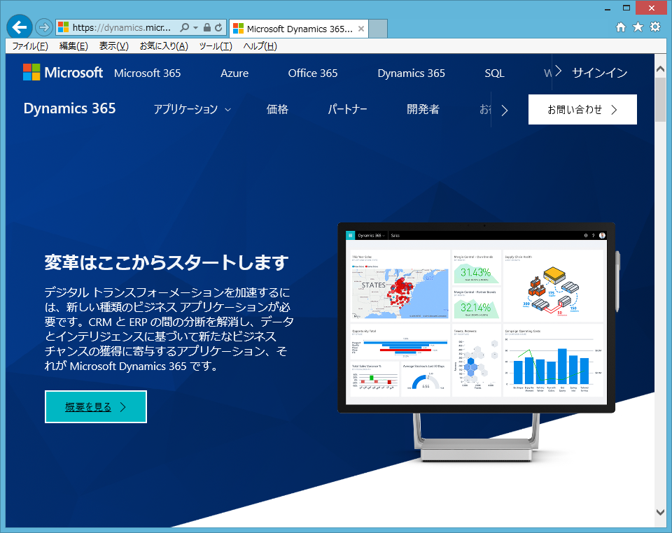Open the 開発者 link
This screenshot has width=672, height=533.
click(423, 110)
